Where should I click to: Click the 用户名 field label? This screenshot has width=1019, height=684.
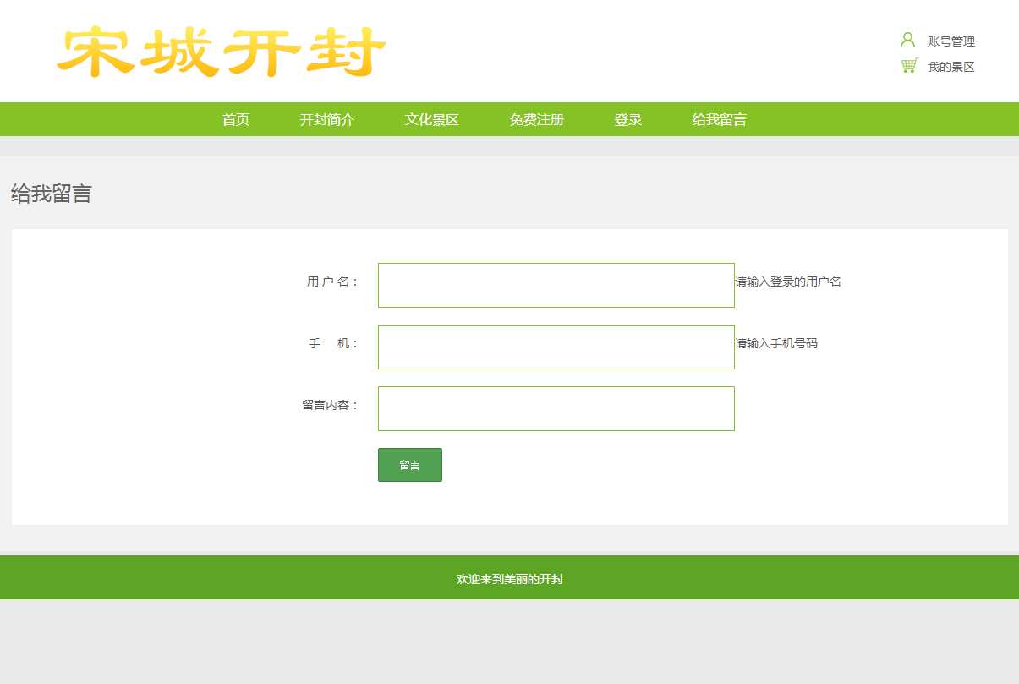point(332,282)
